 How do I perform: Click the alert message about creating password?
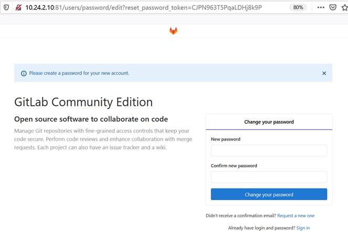[x=79, y=73]
